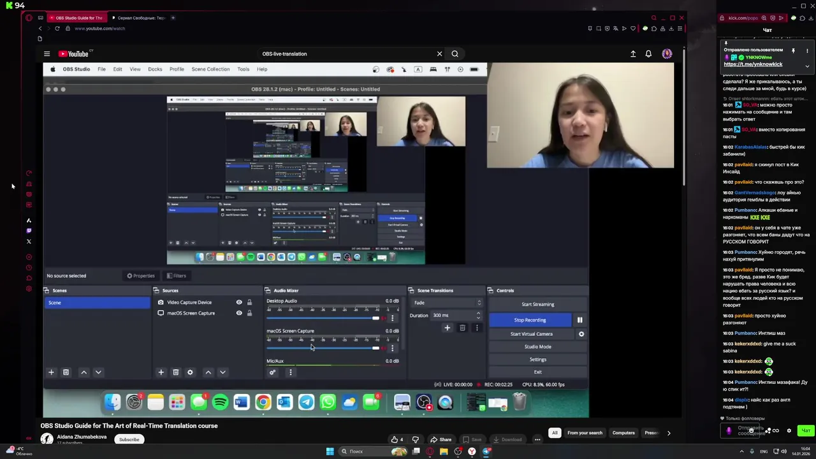Run the YouTube search magnifier button

coord(455,54)
